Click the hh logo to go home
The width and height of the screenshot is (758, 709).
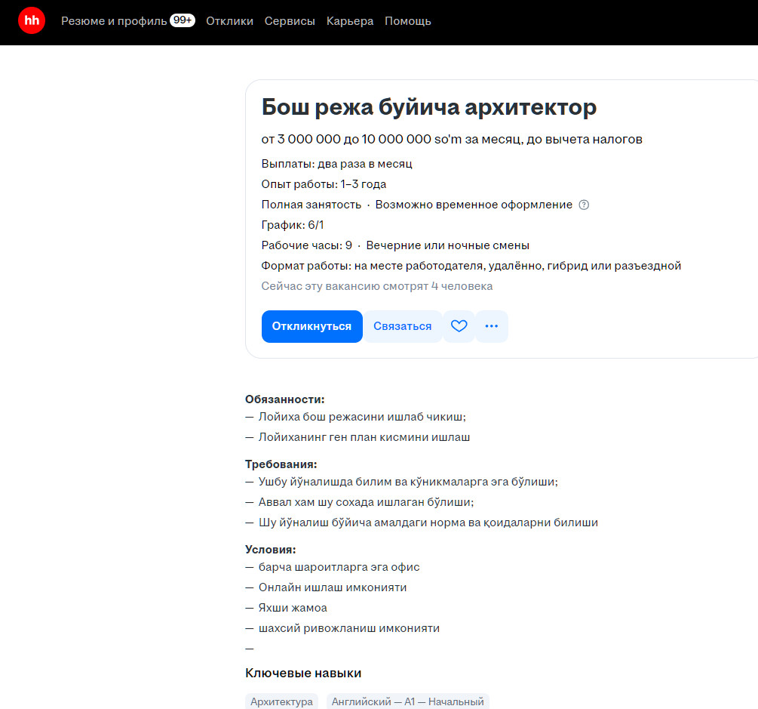point(32,21)
